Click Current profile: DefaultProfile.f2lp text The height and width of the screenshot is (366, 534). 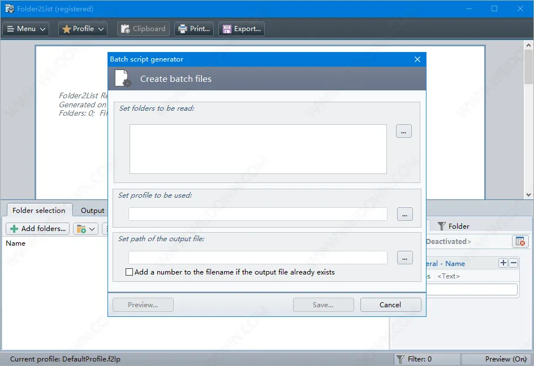(x=65, y=359)
